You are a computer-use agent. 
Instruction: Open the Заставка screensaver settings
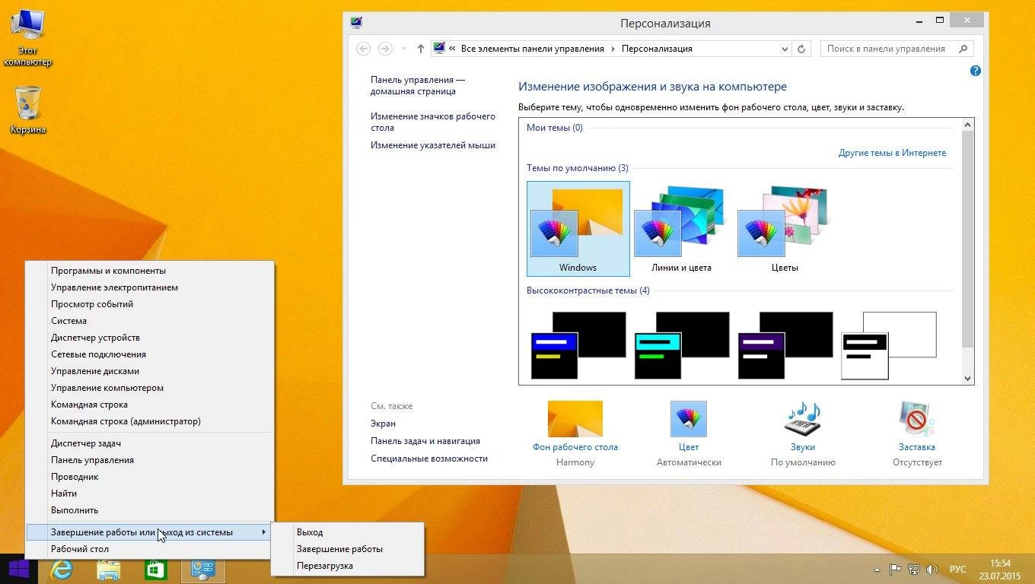pos(916,433)
